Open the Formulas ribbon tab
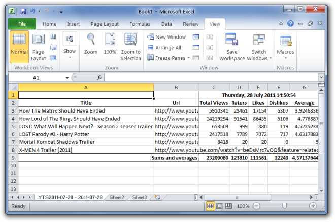The image size is (335, 222). pyautogui.click(x=140, y=24)
